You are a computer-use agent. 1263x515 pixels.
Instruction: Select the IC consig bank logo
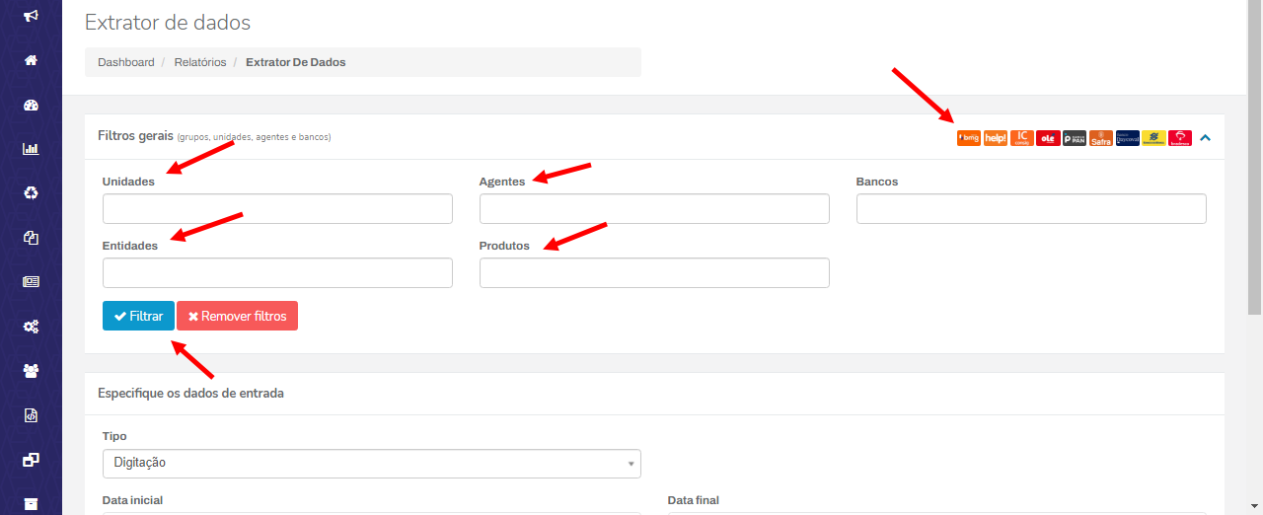(x=1022, y=138)
